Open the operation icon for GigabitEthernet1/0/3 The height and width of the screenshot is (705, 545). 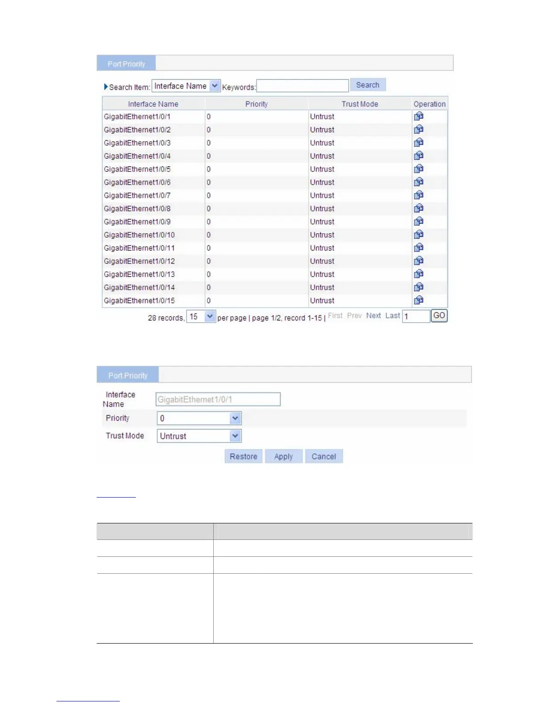pos(419,142)
